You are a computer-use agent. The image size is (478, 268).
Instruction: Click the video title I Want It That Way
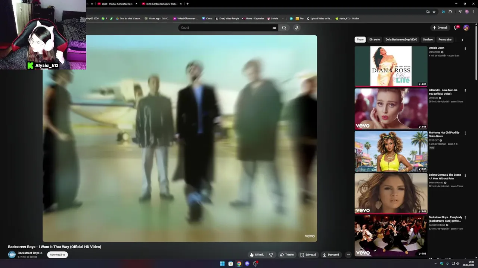tap(55, 247)
